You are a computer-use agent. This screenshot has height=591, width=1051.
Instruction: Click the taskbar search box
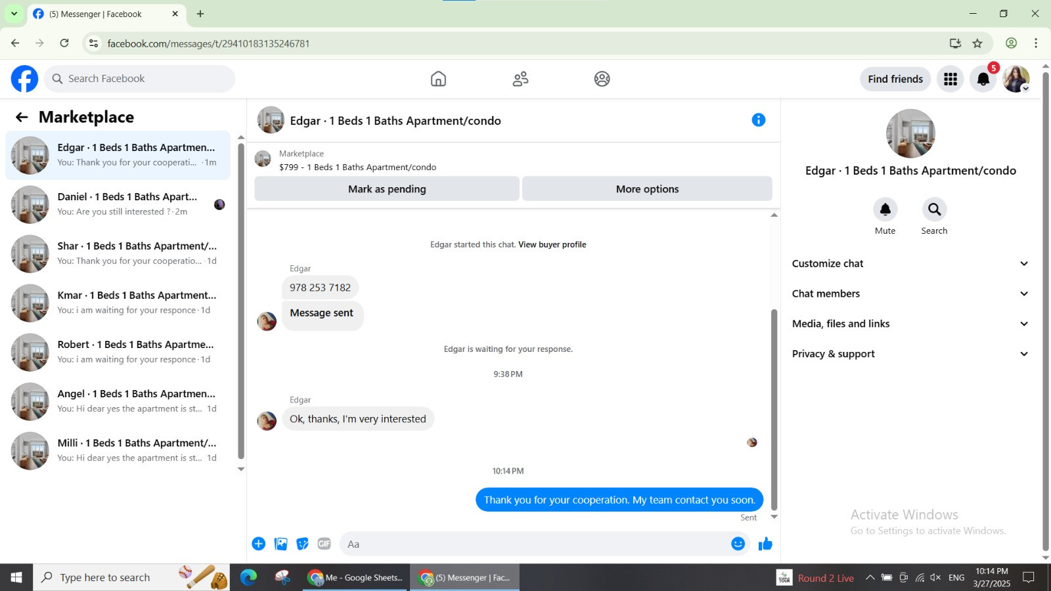(131, 577)
